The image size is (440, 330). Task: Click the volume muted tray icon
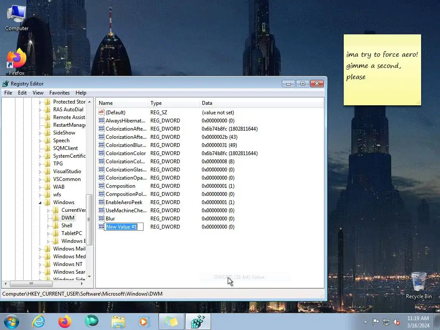pos(397,322)
